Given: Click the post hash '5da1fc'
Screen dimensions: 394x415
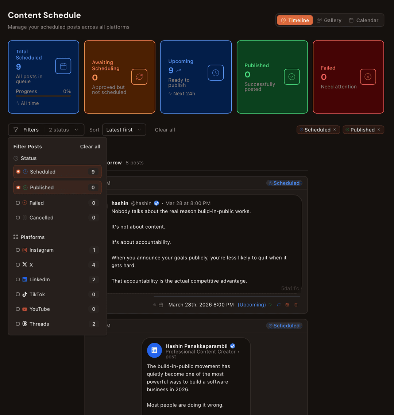Looking at the screenshot, I should pyautogui.click(x=290, y=289).
